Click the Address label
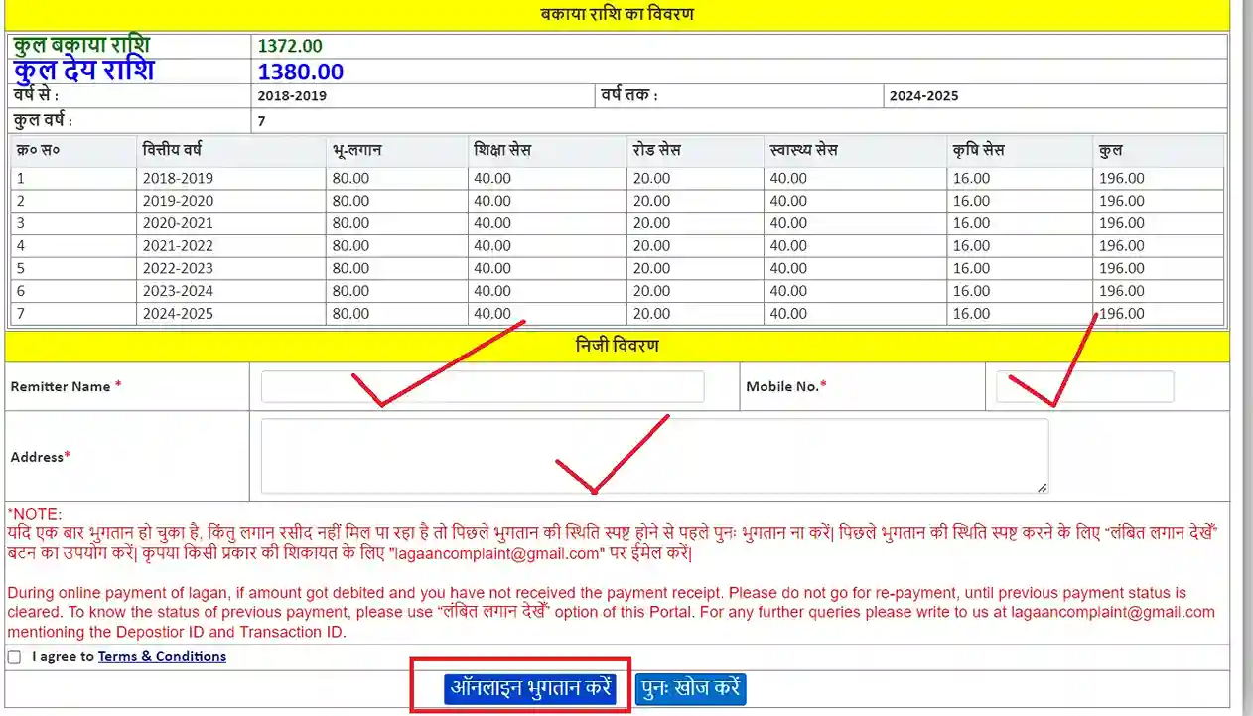1253x716 pixels. click(41, 457)
